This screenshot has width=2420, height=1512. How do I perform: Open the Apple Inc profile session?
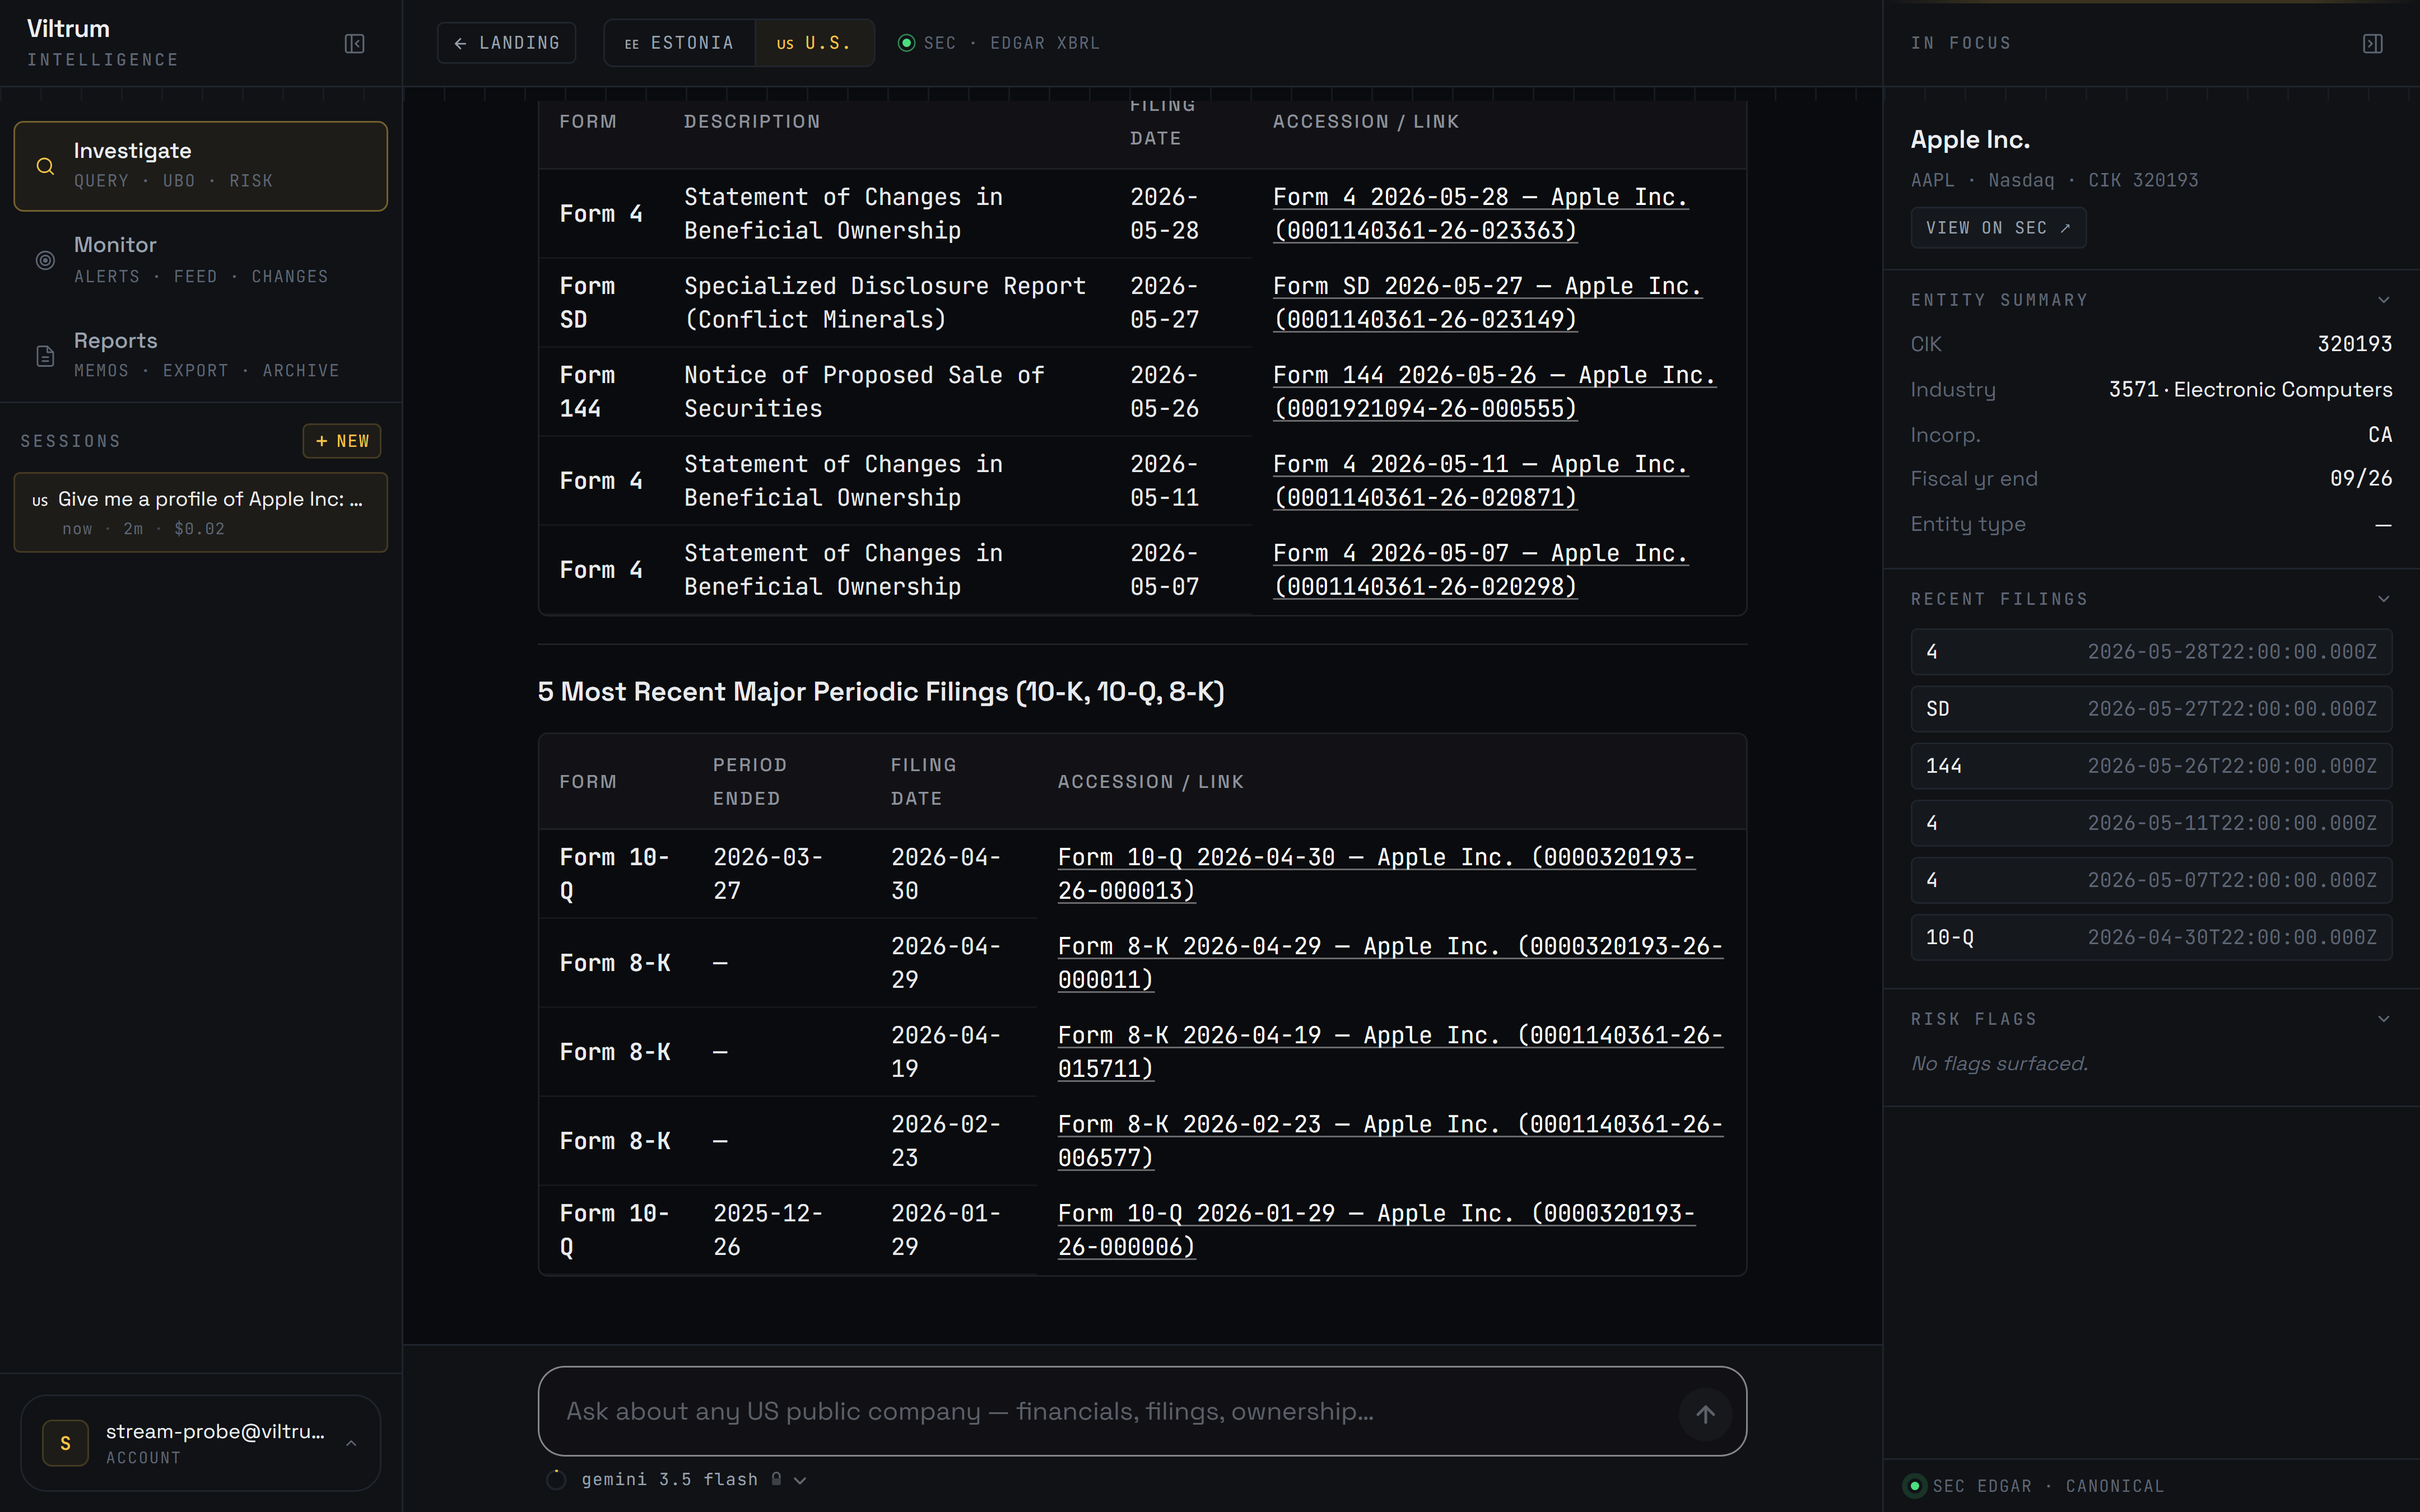(x=201, y=512)
